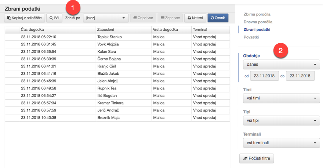Click the timestamp 23.11.2018 06:57:59
Viewport: 323px width, 168px height.
pyautogui.click(x=39, y=110)
